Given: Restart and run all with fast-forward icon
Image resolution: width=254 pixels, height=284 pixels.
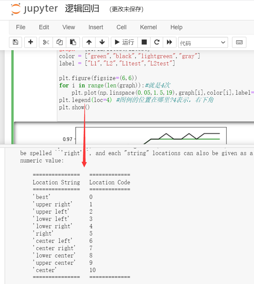Looking at the screenshot, I should 169,42.
